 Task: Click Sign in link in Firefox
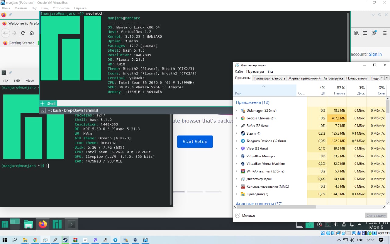coord(375,54)
